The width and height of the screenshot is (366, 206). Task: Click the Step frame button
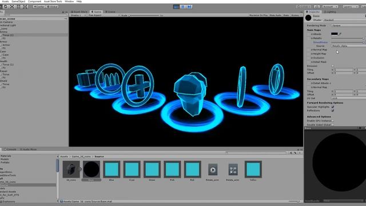pyautogui.click(x=189, y=7)
